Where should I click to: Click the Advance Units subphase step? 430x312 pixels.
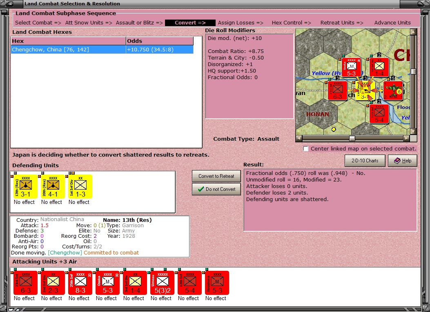coord(392,23)
